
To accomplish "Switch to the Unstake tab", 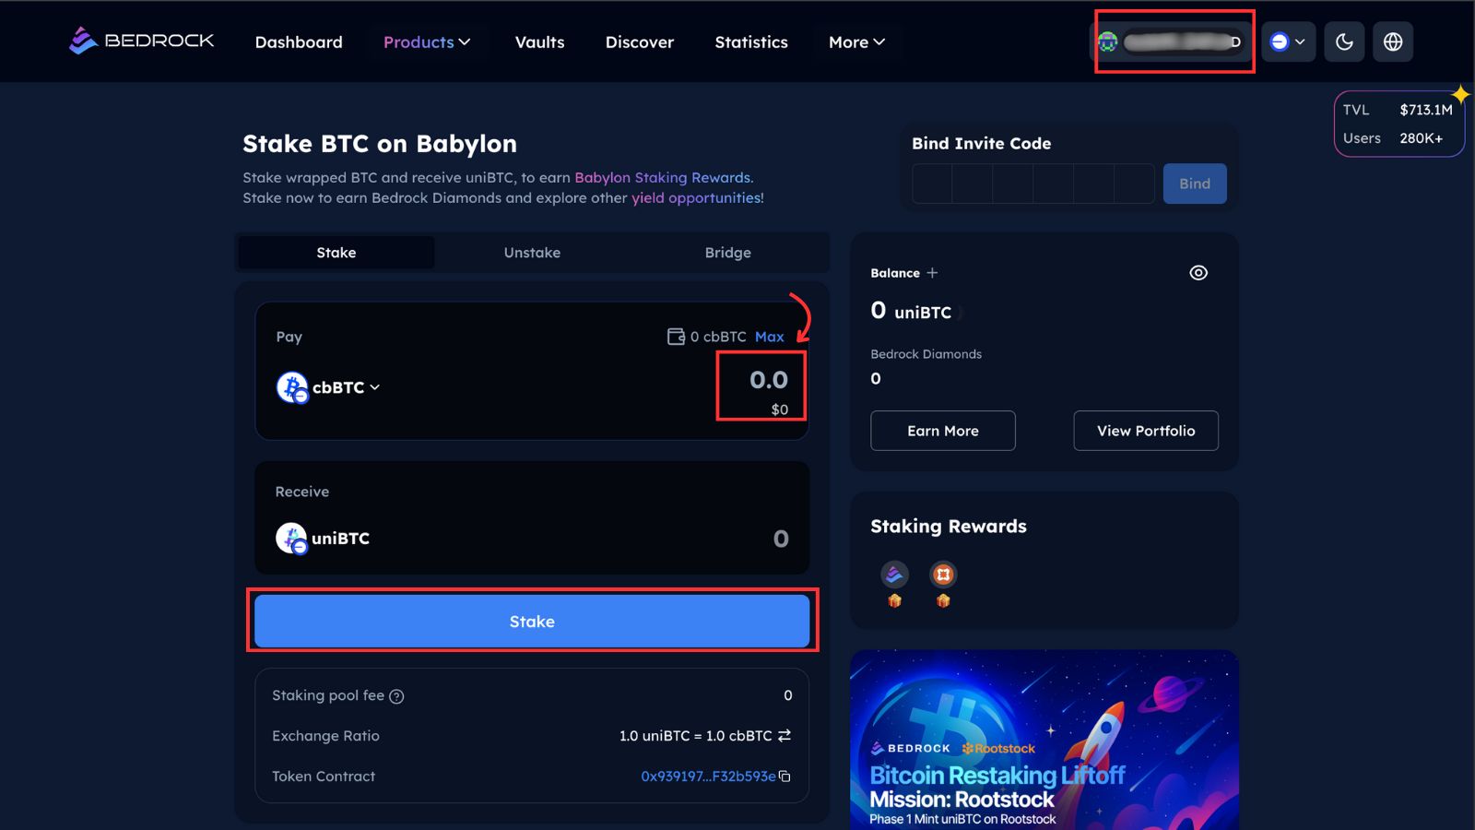I will (x=532, y=253).
